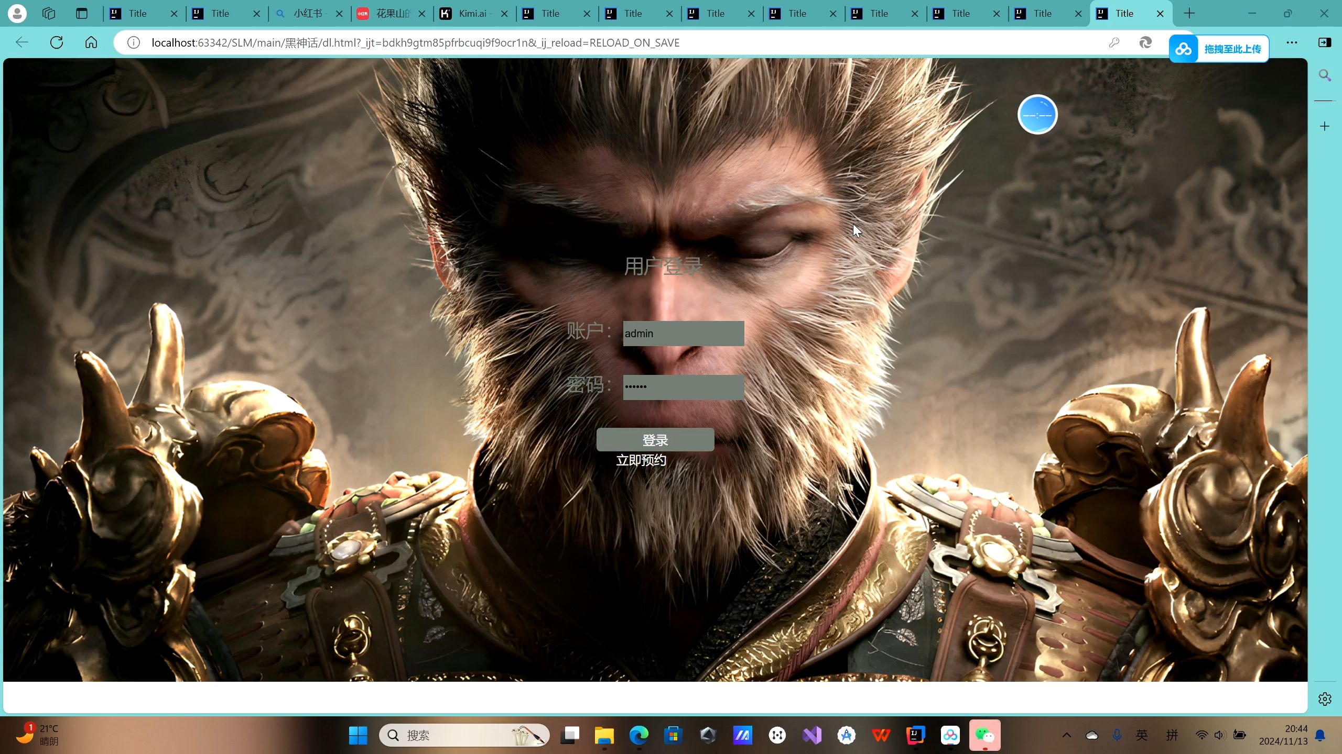Click the 密码 password field
The width and height of the screenshot is (1342, 754).
[684, 387]
